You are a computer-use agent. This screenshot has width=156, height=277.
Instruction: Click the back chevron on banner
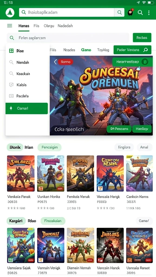[55, 62]
